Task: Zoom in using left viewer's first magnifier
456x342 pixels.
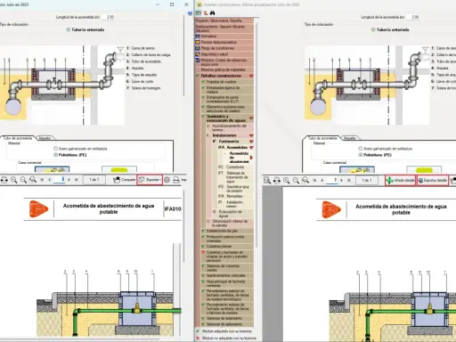Action: tap(13, 180)
